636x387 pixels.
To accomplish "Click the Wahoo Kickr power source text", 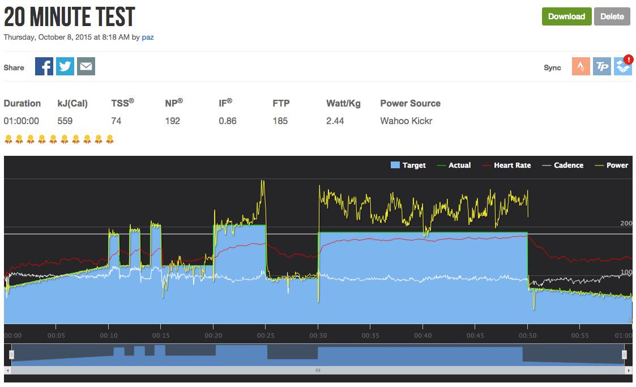I will click(x=406, y=121).
